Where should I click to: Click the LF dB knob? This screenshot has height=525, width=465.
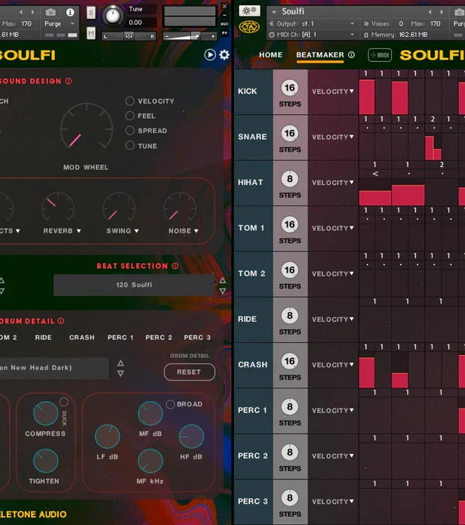(x=107, y=437)
